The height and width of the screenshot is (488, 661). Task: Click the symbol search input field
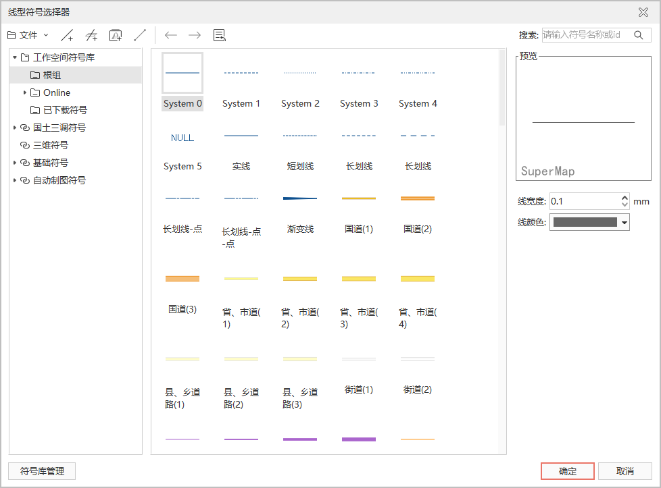click(585, 35)
